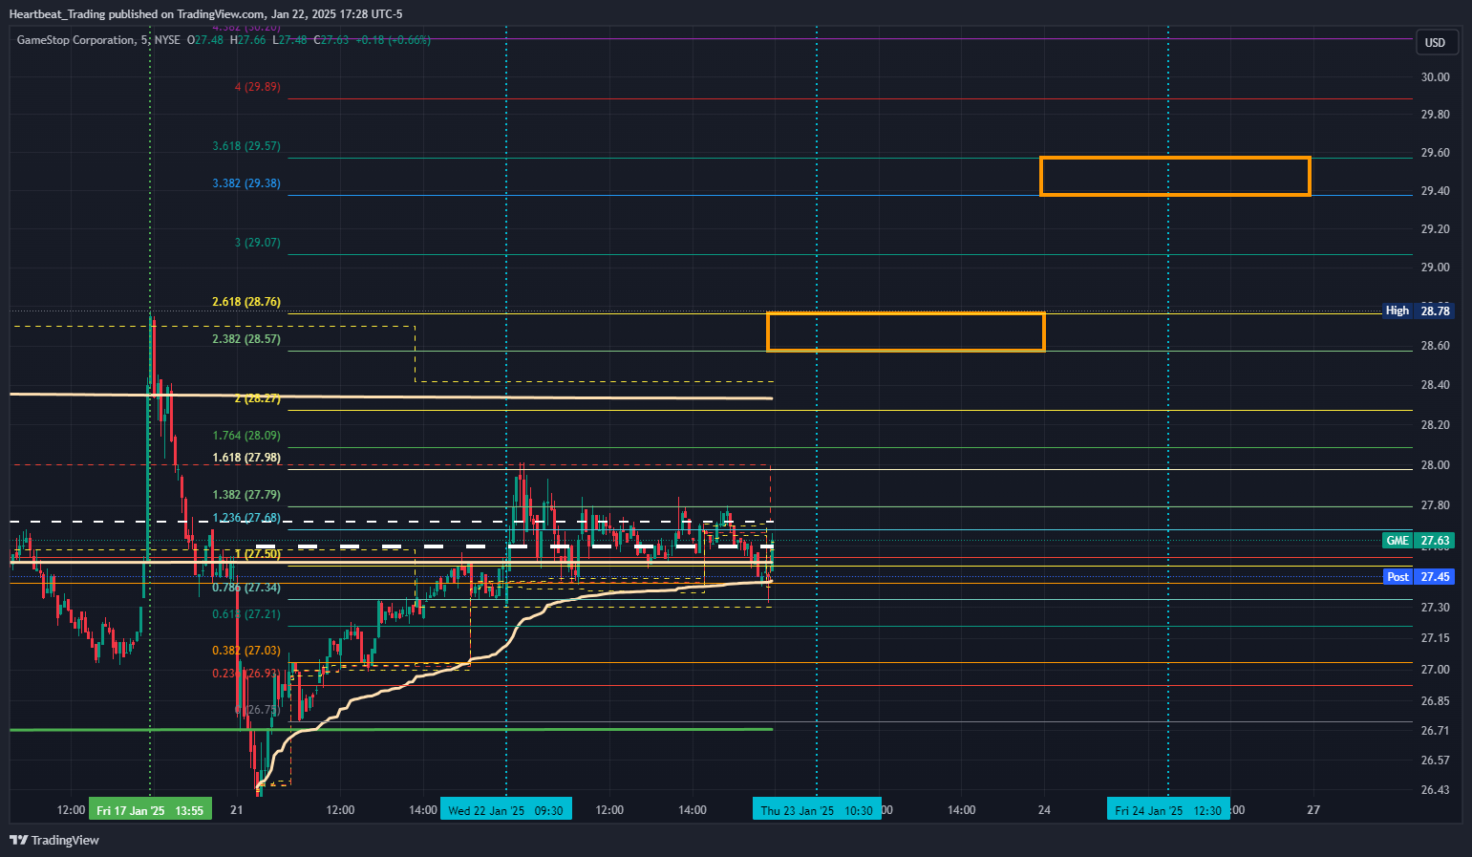Screen dimensions: 1472x857
Task: Click the Fib label 1.618 (27.98)
Action: [246, 458]
